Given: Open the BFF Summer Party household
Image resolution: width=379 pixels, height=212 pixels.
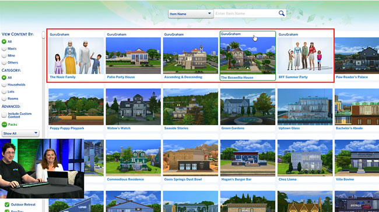Looking at the screenshot, I should 305,55.
